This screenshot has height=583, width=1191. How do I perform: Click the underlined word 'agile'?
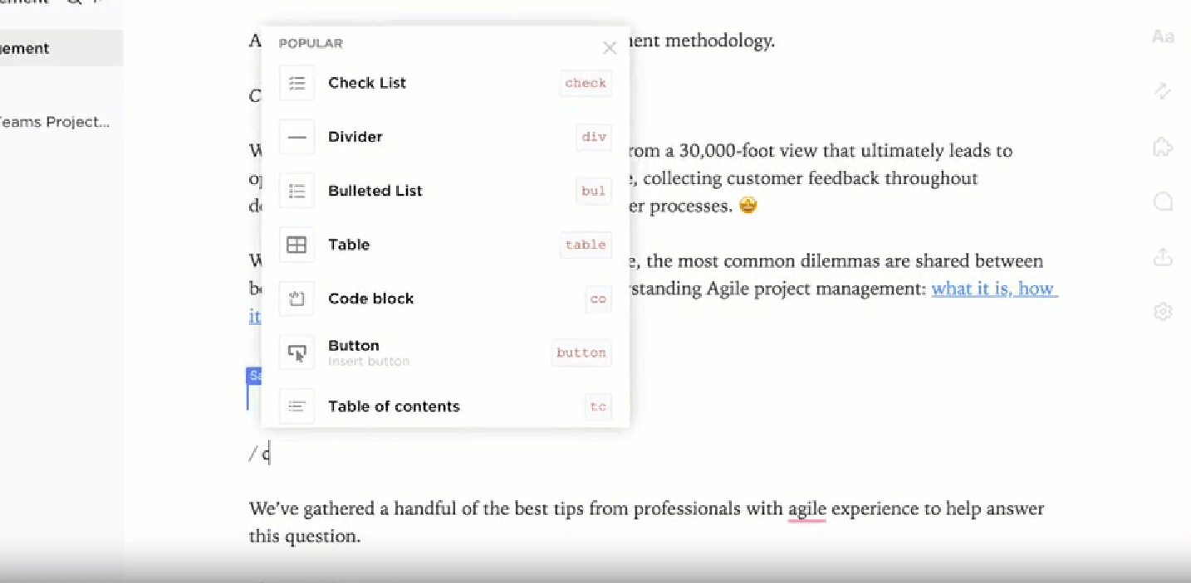coord(806,508)
